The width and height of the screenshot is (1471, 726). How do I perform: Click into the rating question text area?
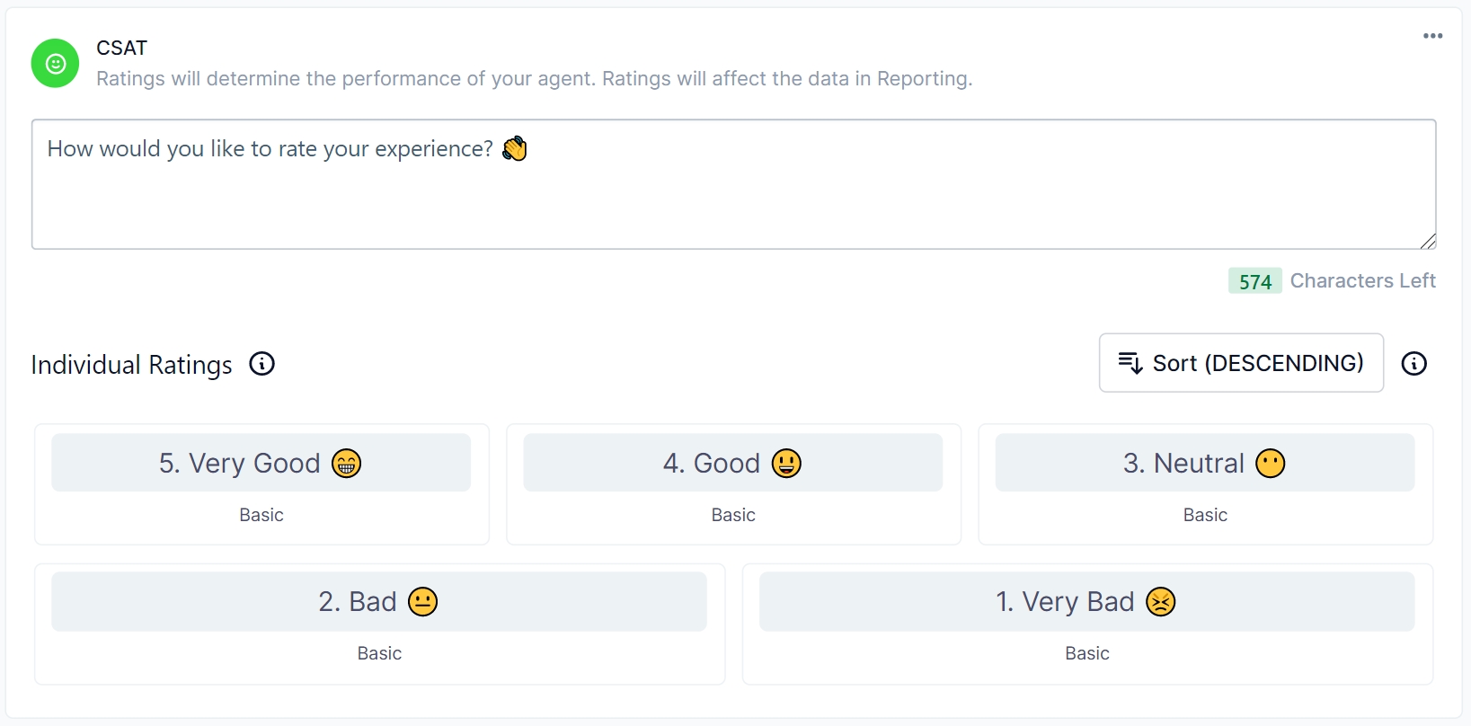click(733, 198)
